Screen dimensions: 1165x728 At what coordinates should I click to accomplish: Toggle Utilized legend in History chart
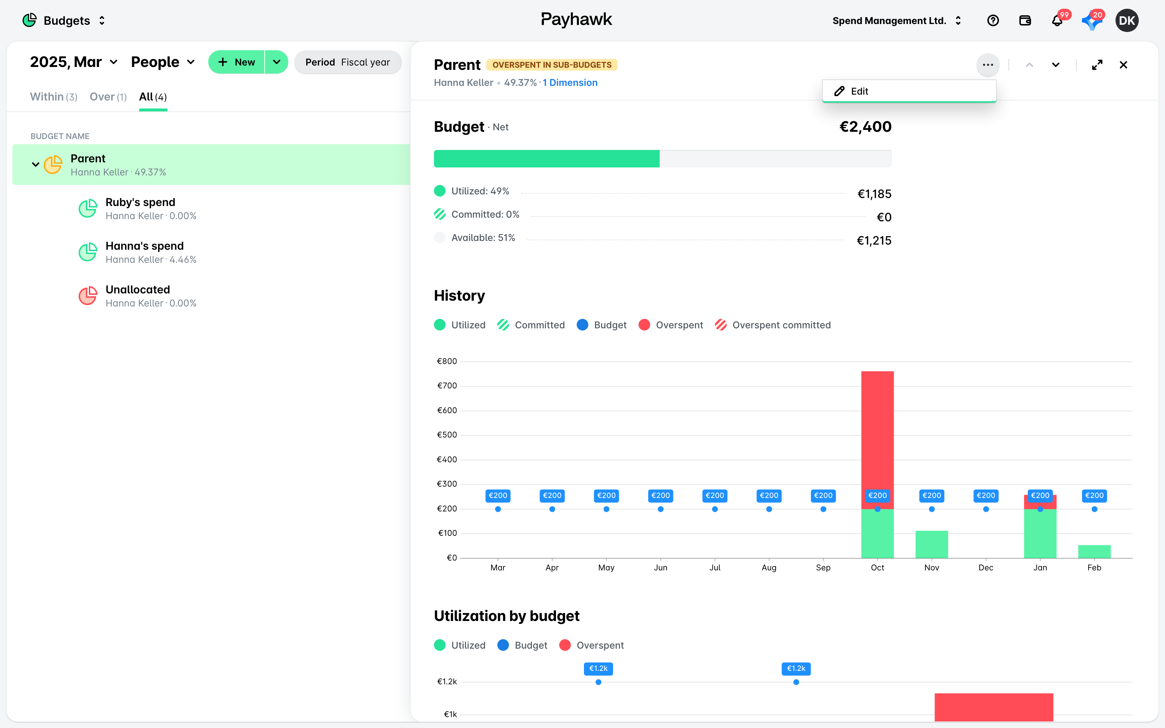click(x=460, y=325)
